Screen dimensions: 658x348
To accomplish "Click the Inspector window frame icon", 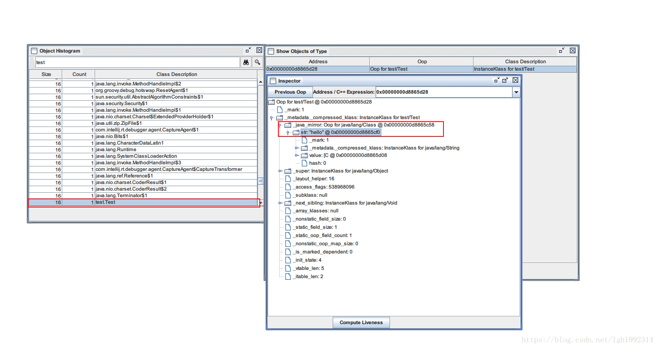I will point(273,81).
